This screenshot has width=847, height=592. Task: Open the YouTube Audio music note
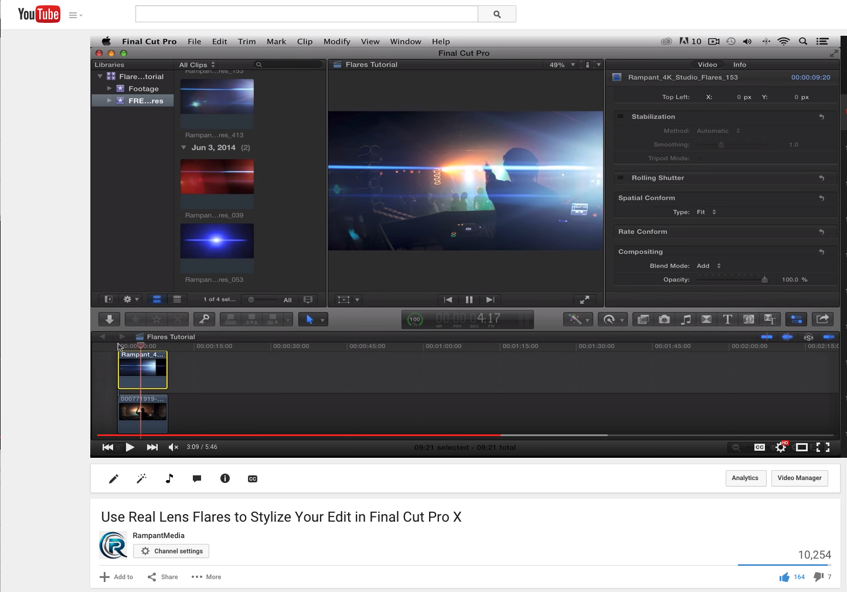(169, 479)
